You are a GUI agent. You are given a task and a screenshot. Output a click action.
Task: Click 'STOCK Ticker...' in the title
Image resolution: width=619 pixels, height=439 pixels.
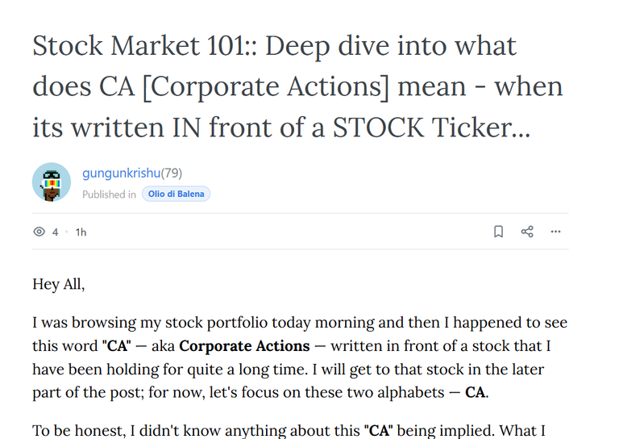(x=431, y=128)
